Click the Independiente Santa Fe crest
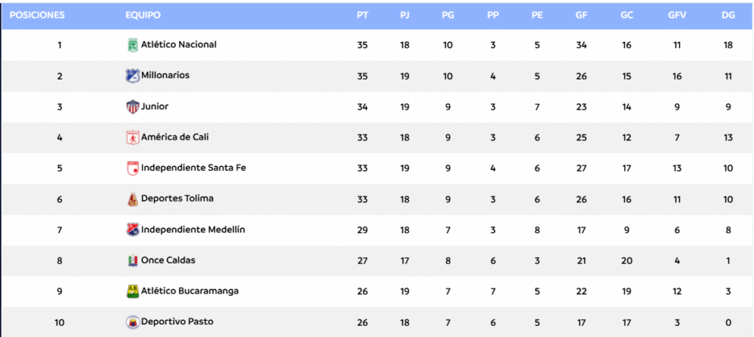Viewport: 754px width, 337px height. [133, 168]
